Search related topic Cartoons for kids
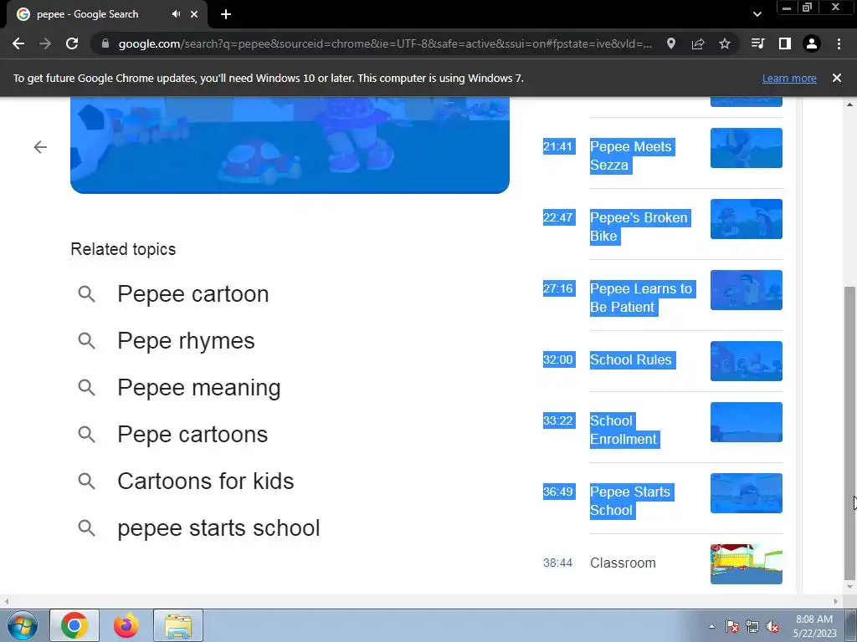This screenshot has width=857, height=642. tap(206, 481)
